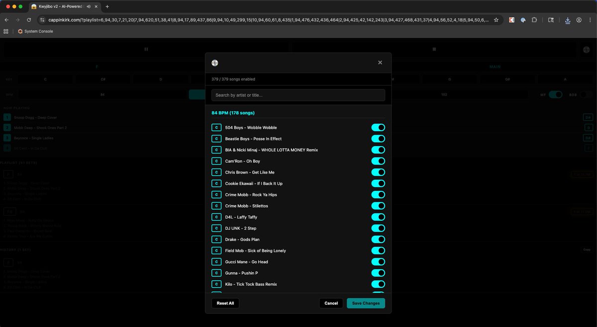Screen dimensions: 597x327
Task: Toggle off Beastie Boys - Posse In Effect
Action: 378,139
